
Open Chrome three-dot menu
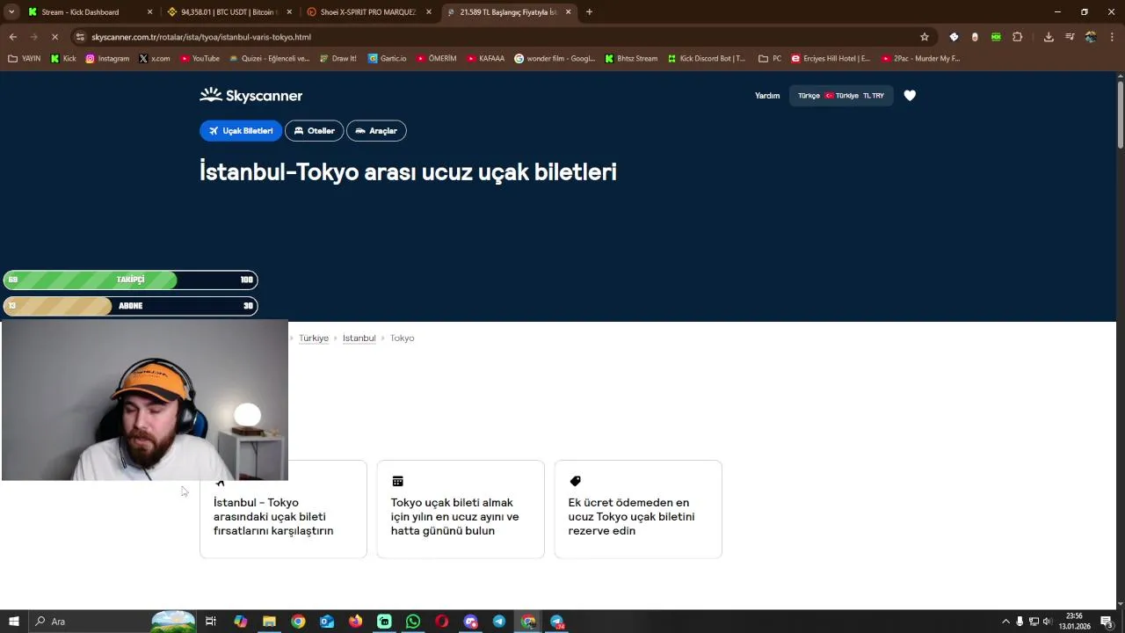(x=1112, y=37)
